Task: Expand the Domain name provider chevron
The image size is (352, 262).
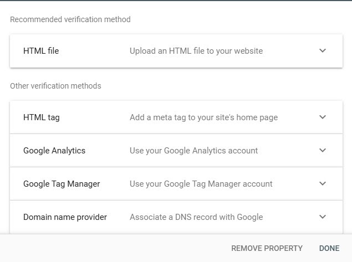Action: tap(323, 217)
